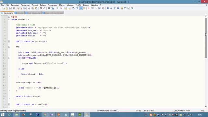208x117 pixels.
Task: Print the document with Print icon
Action: [x=24, y=8]
